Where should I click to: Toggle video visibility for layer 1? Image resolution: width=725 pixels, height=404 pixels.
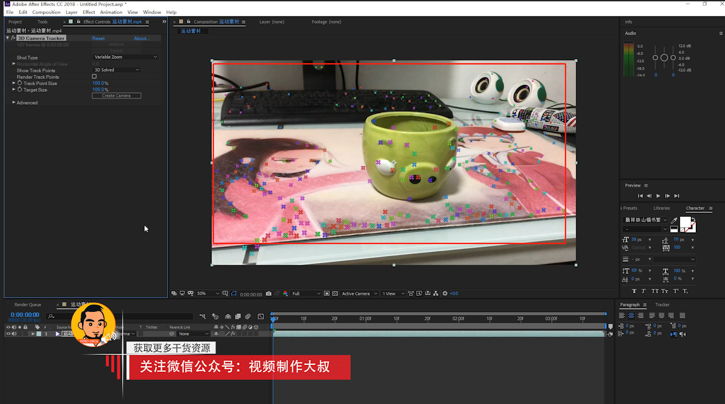point(8,334)
